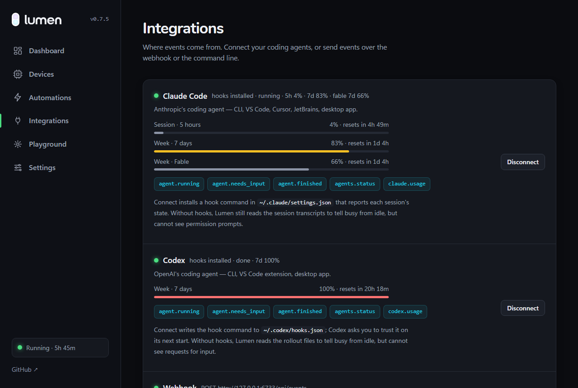The width and height of the screenshot is (578, 388).
Task: Click Codex's agent.needs_input tag
Action: (x=238, y=312)
